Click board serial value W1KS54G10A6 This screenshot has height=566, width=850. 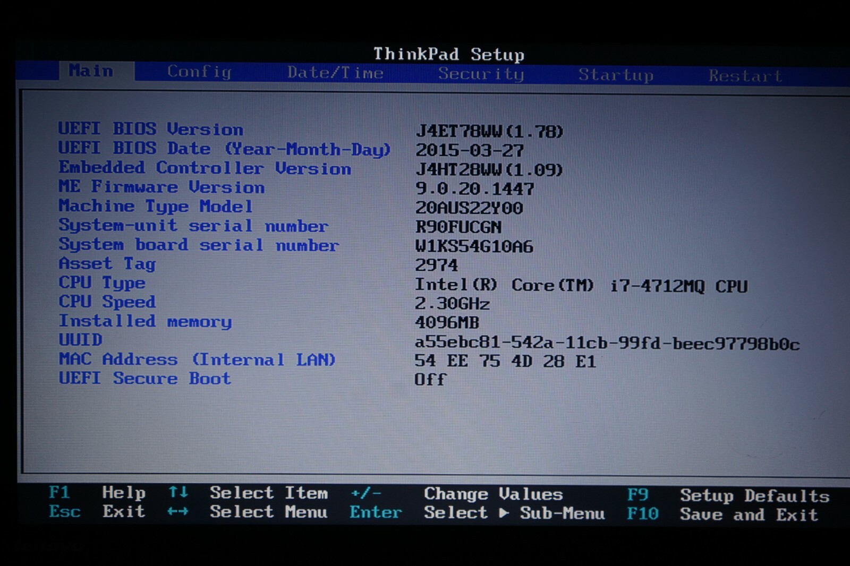(x=474, y=246)
